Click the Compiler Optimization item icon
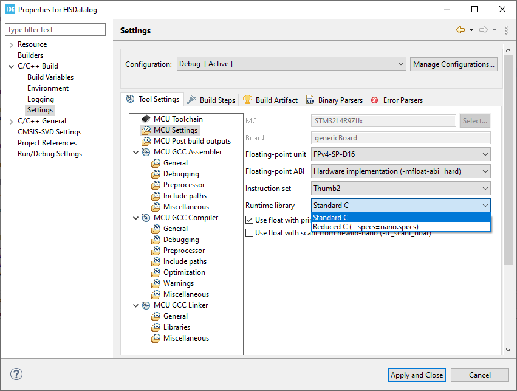The image size is (517, 391). point(156,272)
